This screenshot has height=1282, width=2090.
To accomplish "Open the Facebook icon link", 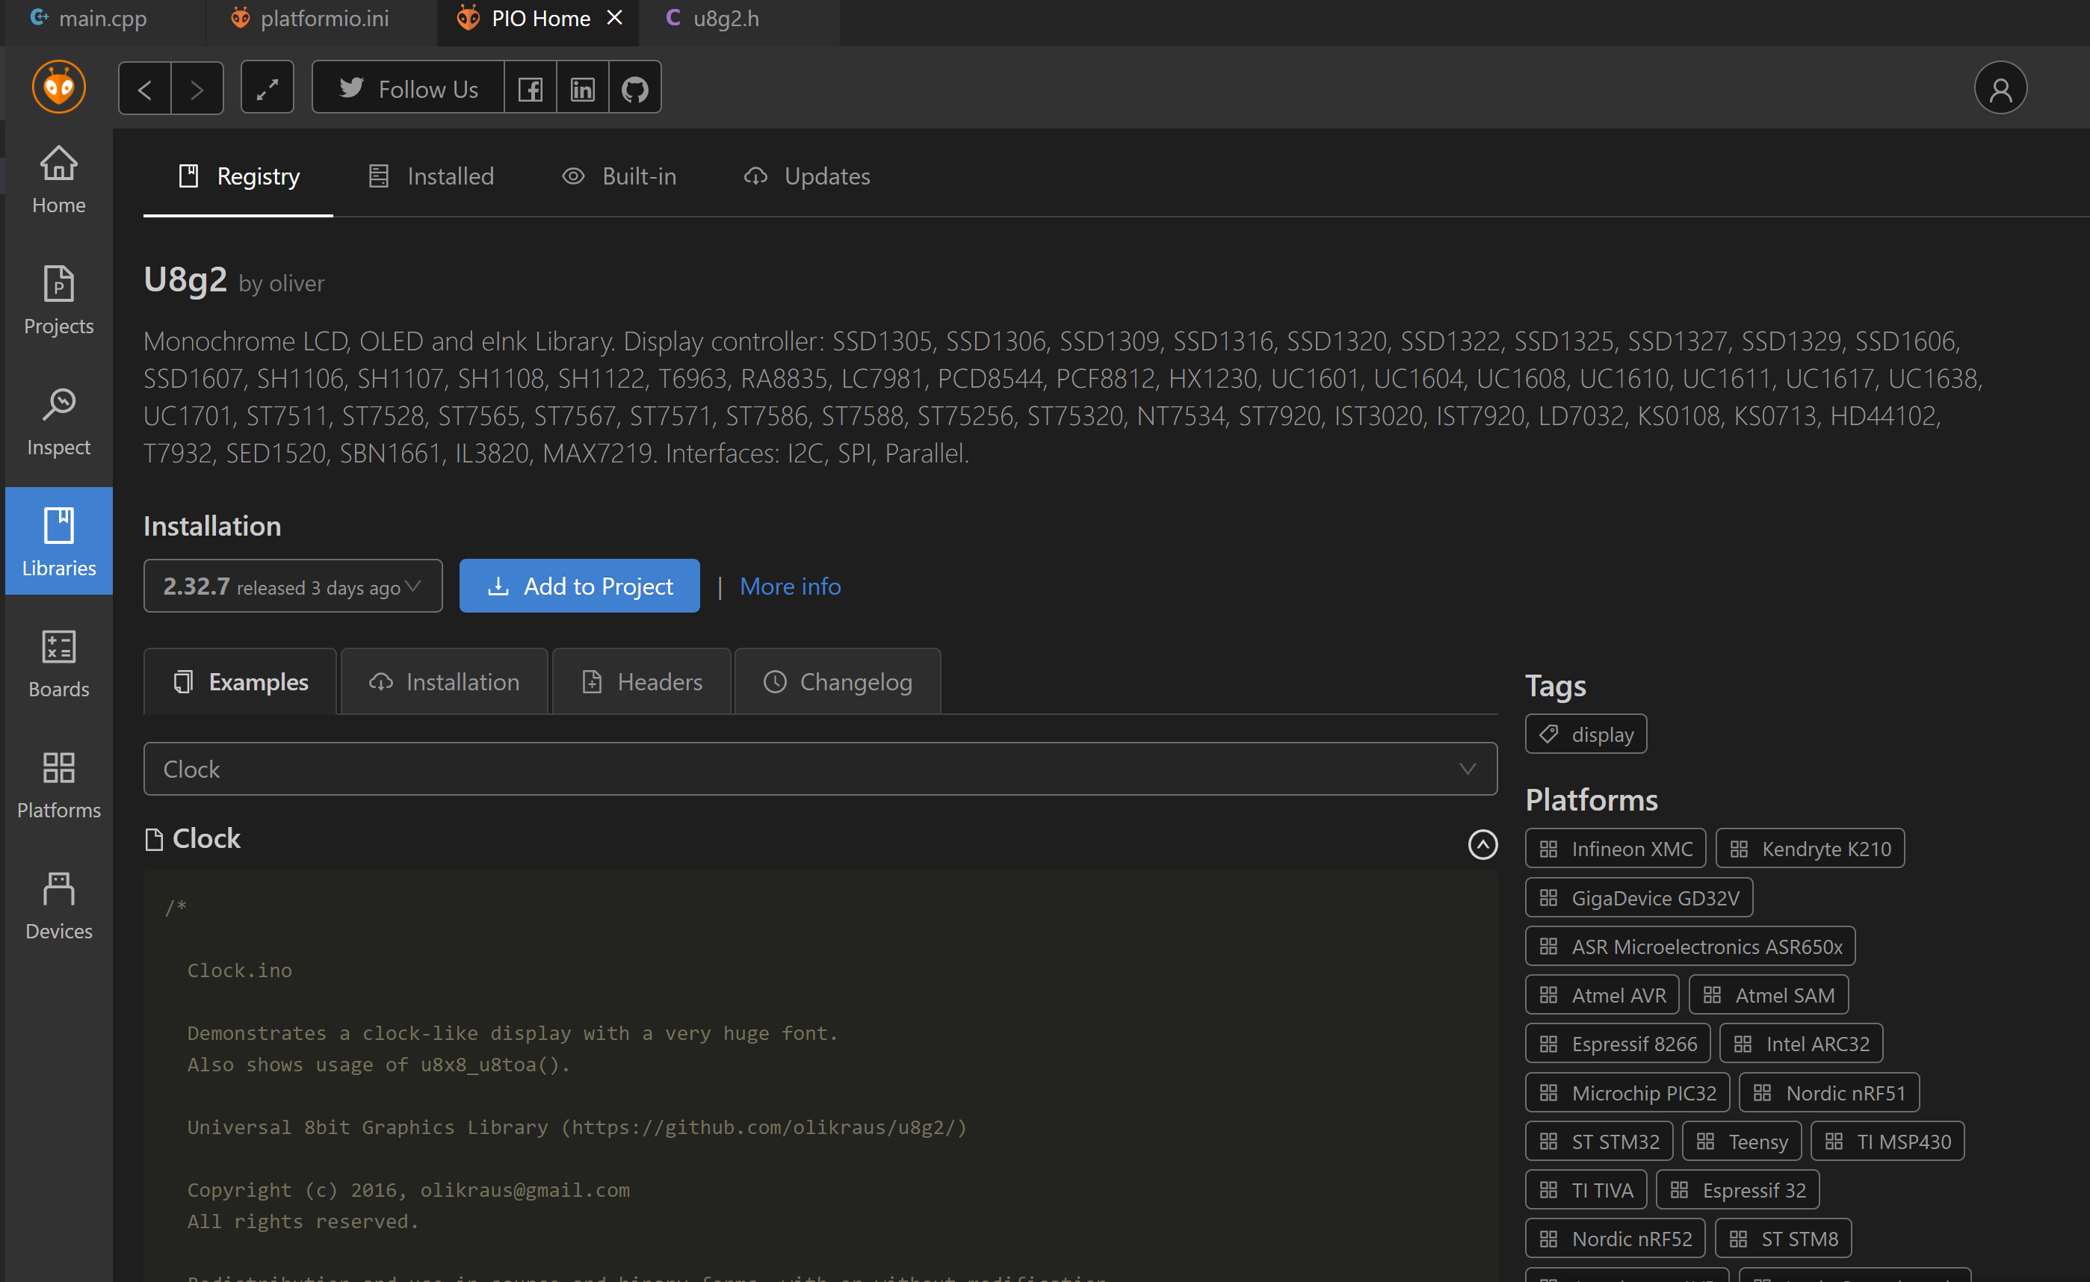I will (530, 88).
